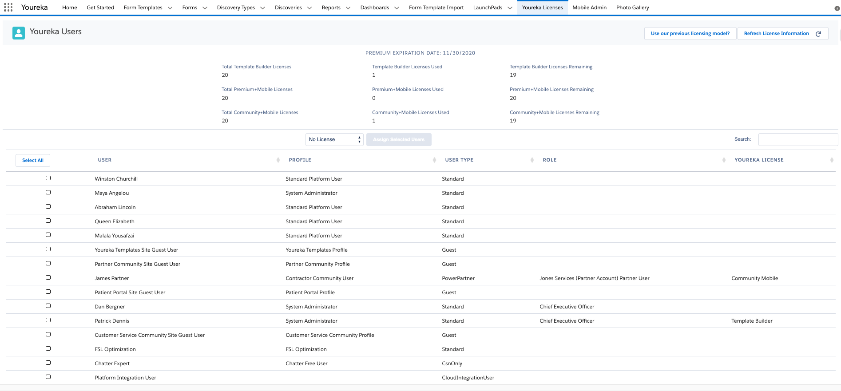Open the Form Template Import tab
841x391 pixels.
coord(436,8)
